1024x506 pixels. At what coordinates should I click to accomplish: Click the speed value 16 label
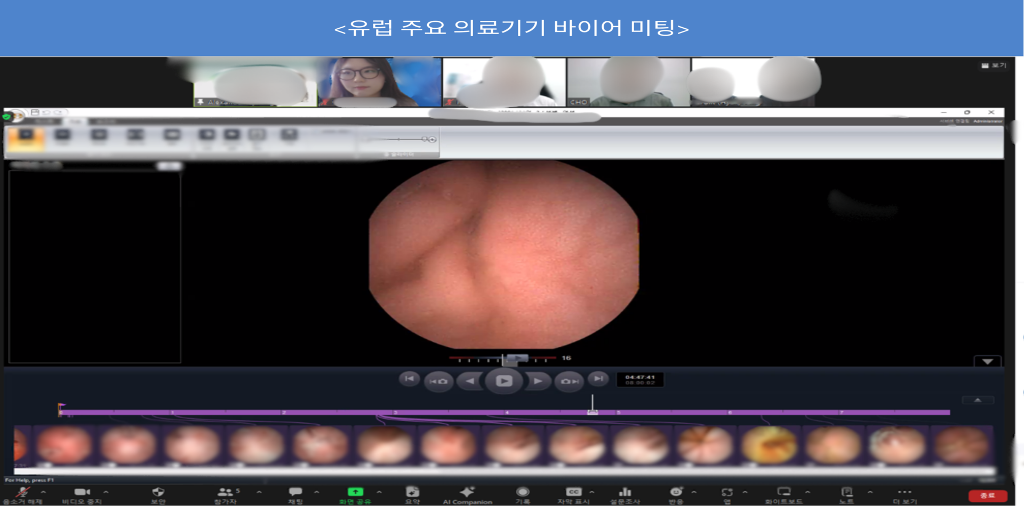(566, 358)
